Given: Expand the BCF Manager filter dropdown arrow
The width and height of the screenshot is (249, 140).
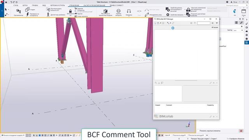Looking at the screenshot, I should pos(217,23).
